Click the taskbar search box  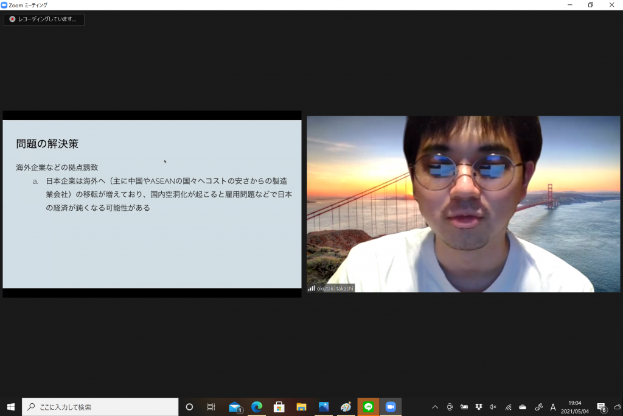(x=100, y=407)
